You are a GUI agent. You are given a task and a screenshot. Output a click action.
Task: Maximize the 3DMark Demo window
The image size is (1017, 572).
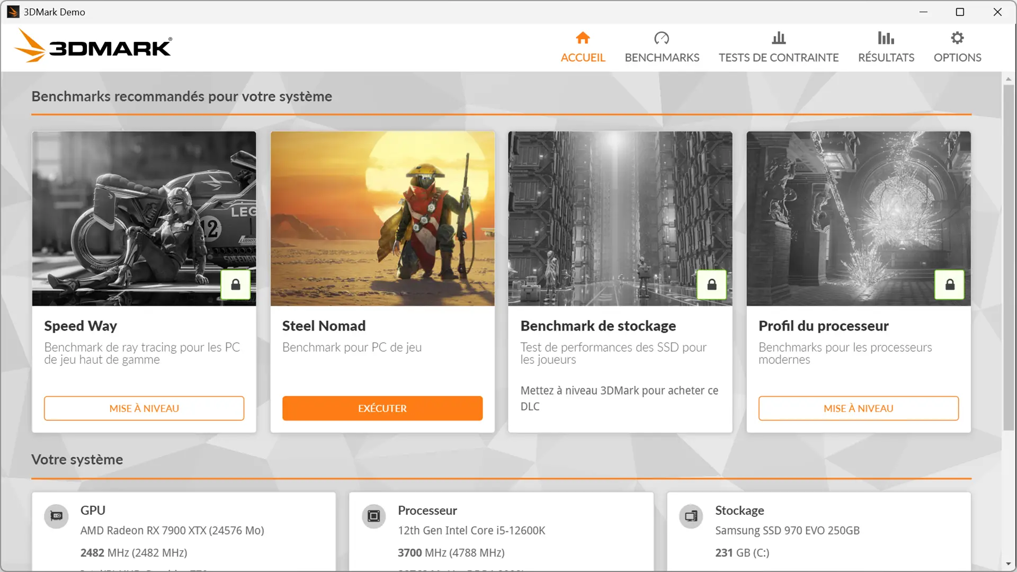point(960,12)
